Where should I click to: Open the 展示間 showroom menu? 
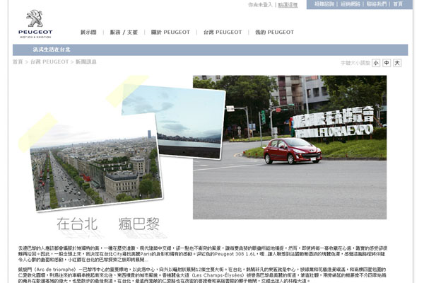pos(88,33)
